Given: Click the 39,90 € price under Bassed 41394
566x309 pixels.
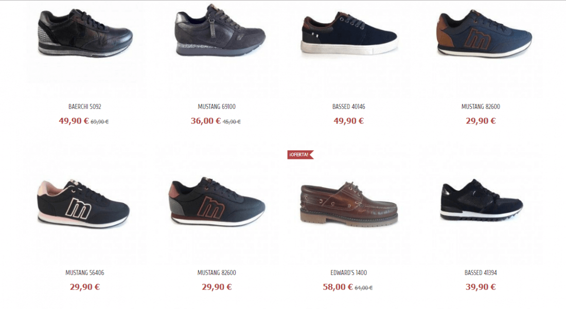Looking at the screenshot, I should pos(481,287).
